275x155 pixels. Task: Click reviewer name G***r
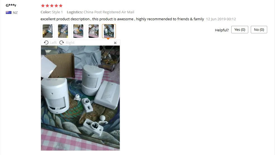tap(11, 5)
